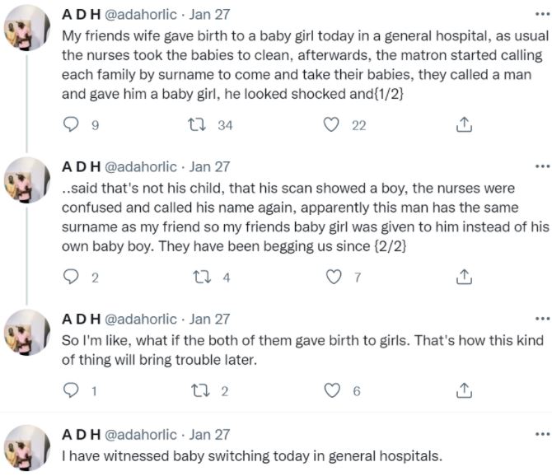Click the profile picture on third tweet
552x476 pixels.
click(27, 331)
